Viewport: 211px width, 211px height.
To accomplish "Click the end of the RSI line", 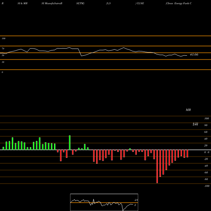I will 187,56.
